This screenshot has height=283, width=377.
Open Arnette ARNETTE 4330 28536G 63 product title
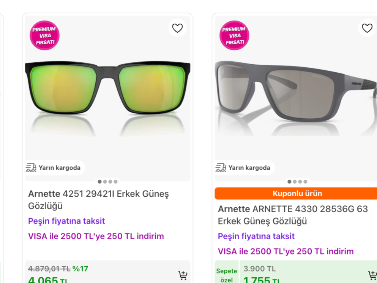[x=293, y=215]
